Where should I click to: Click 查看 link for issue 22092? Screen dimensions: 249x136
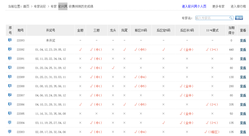click(x=243, y=50)
